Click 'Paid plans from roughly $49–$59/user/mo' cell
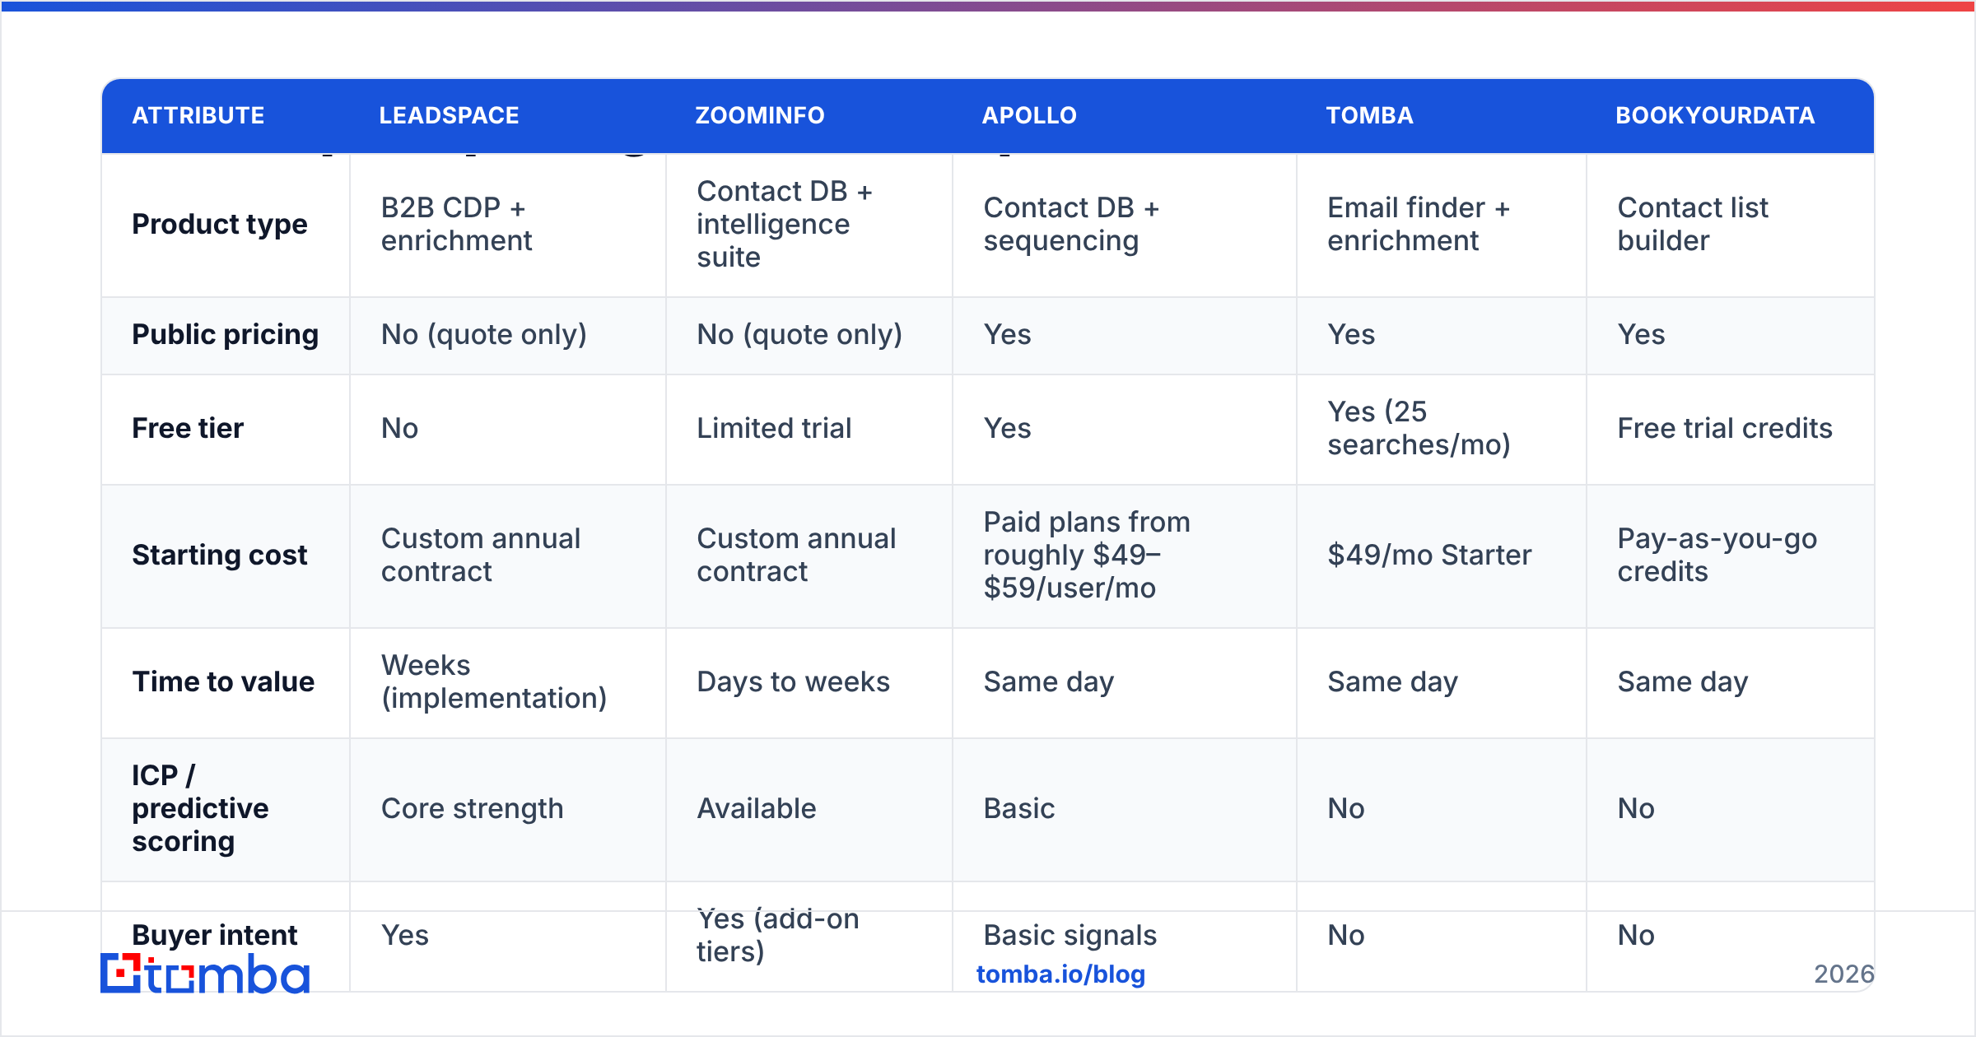This screenshot has height=1037, width=1976. point(1125,556)
